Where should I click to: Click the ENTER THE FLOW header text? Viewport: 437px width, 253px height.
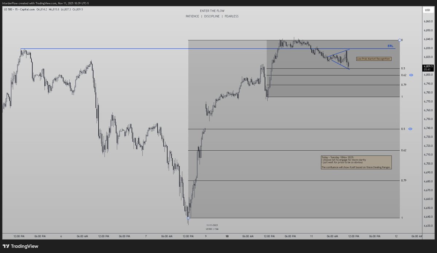pyautogui.click(x=212, y=11)
